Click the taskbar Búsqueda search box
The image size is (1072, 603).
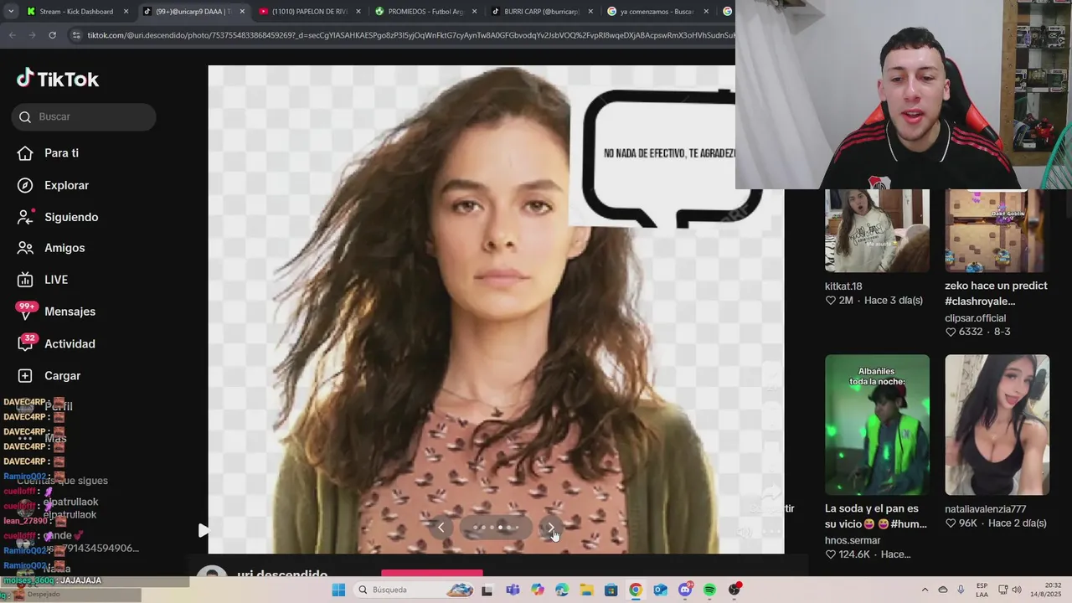click(x=415, y=590)
